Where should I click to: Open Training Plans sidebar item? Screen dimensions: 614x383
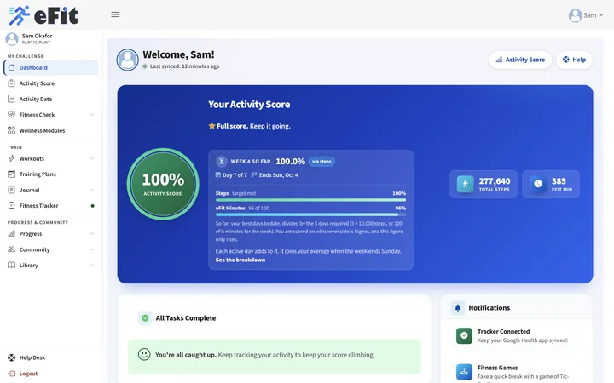pos(51,174)
